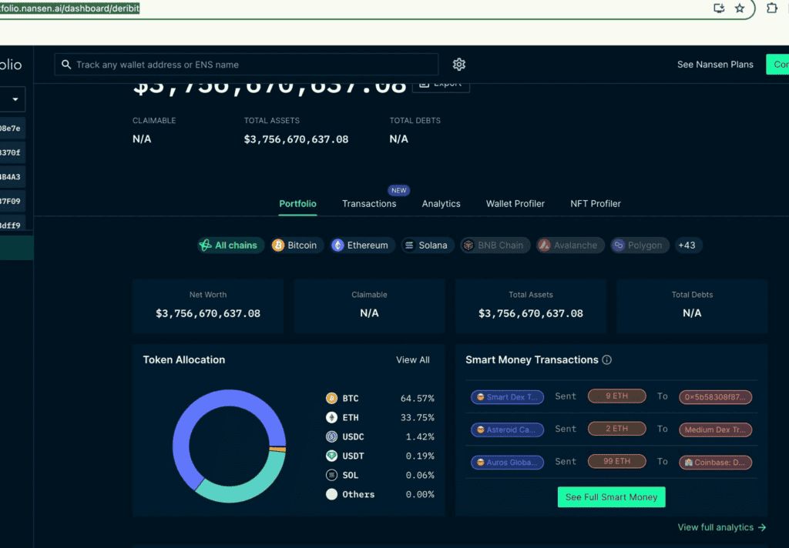
Task: Open View full analytics link
Action: tap(721, 527)
